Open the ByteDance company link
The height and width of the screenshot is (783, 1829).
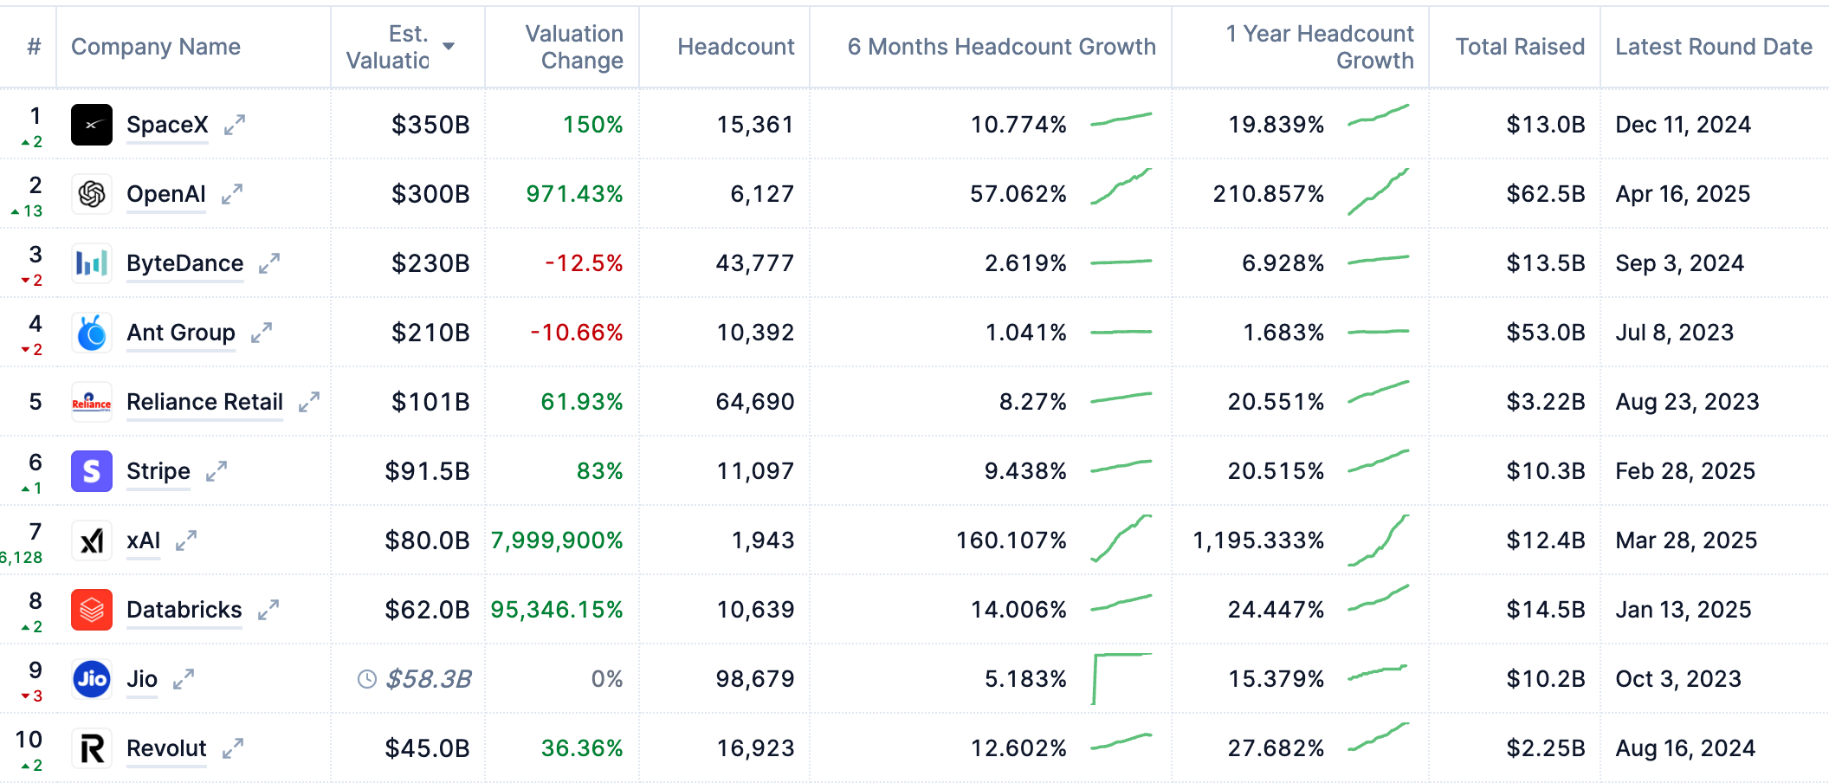coord(184,263)
